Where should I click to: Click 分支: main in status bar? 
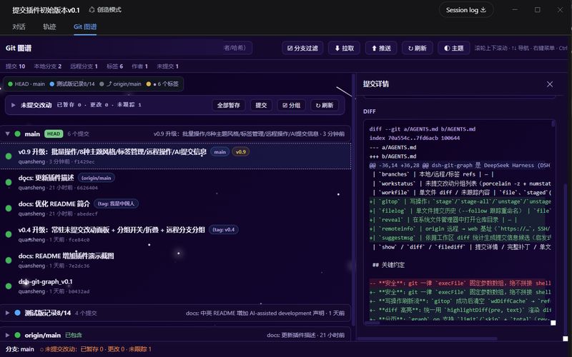20,349
